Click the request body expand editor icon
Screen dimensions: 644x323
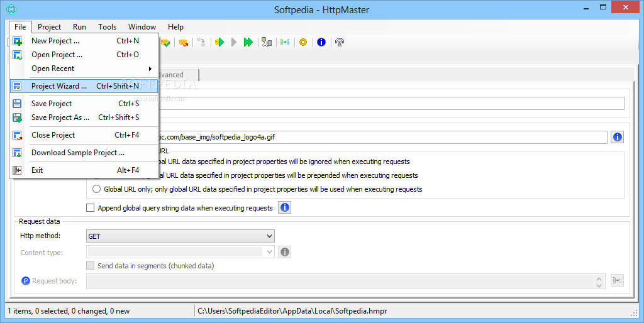coord(617,280)
